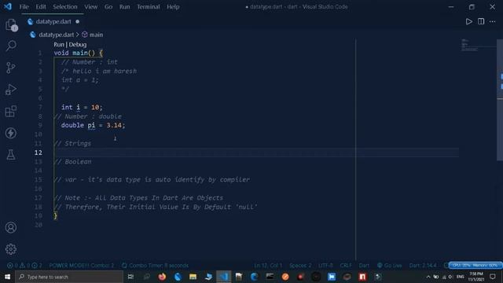503x283 pixels.
Task: Click the VS Code logo icon
Action: click(x=8, y=6)
